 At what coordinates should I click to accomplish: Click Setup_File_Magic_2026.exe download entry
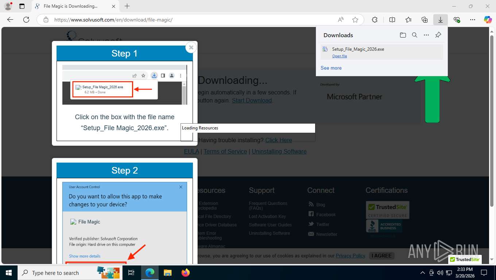(x=382, y=52)
